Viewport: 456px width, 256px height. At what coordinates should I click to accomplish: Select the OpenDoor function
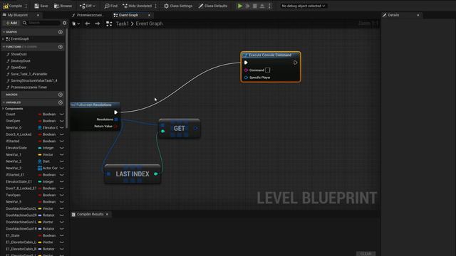click(19, 68)
